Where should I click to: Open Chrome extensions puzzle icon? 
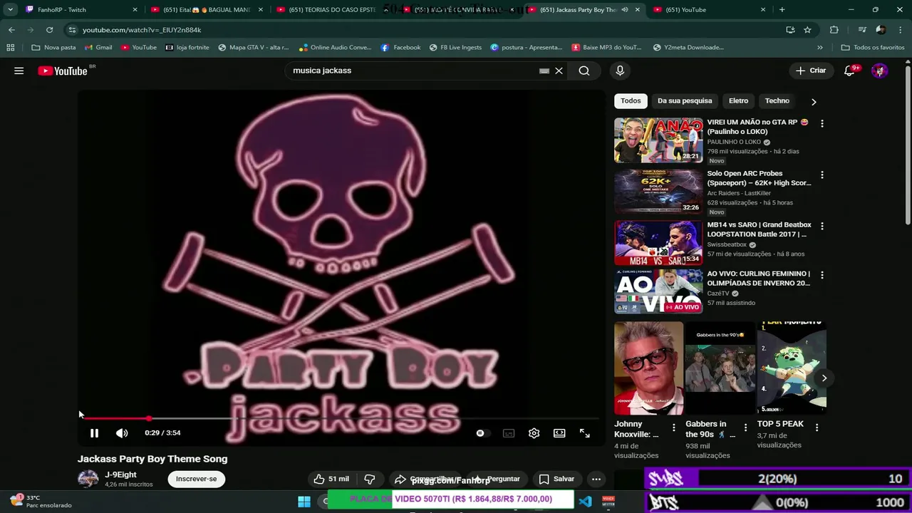pos(834,30)
